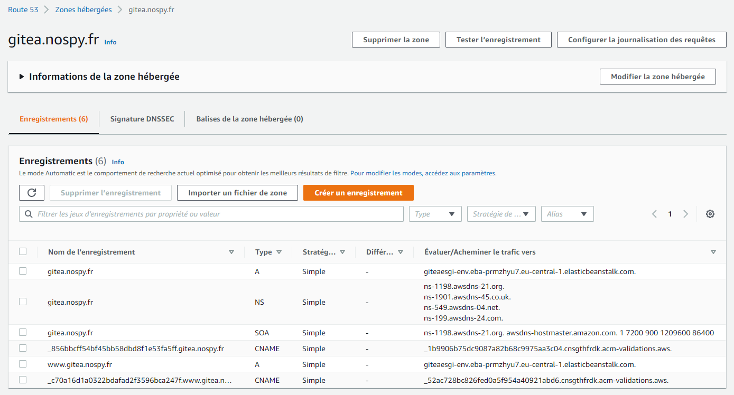Click Route 53 breadcrumb link

(x=23, y=10)
